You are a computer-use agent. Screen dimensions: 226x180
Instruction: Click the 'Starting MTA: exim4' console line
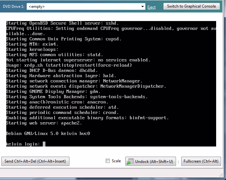[32, 44]
